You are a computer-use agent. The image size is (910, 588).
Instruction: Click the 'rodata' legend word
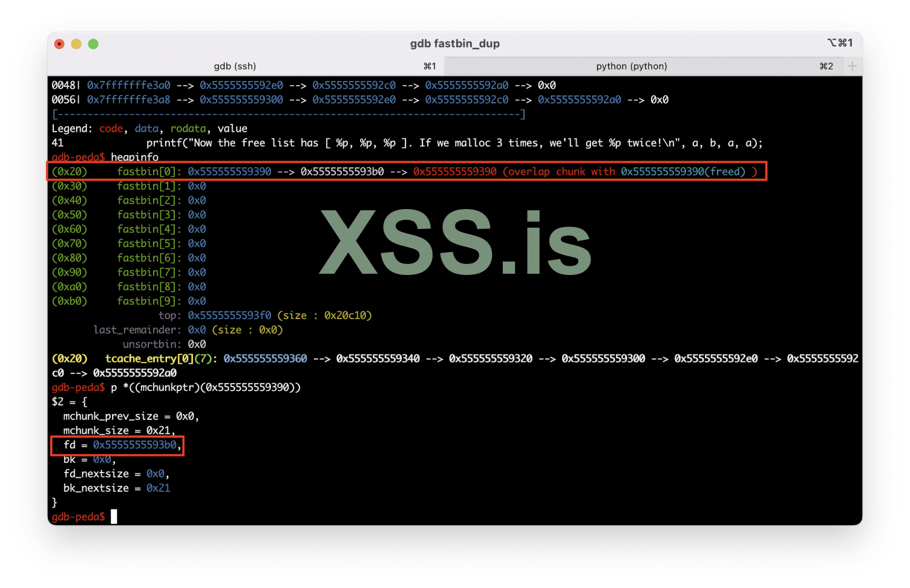[x=188, y=129]
